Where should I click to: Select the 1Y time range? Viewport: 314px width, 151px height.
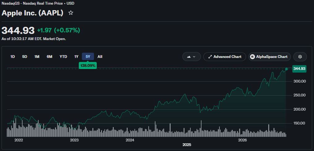point(76,56)
